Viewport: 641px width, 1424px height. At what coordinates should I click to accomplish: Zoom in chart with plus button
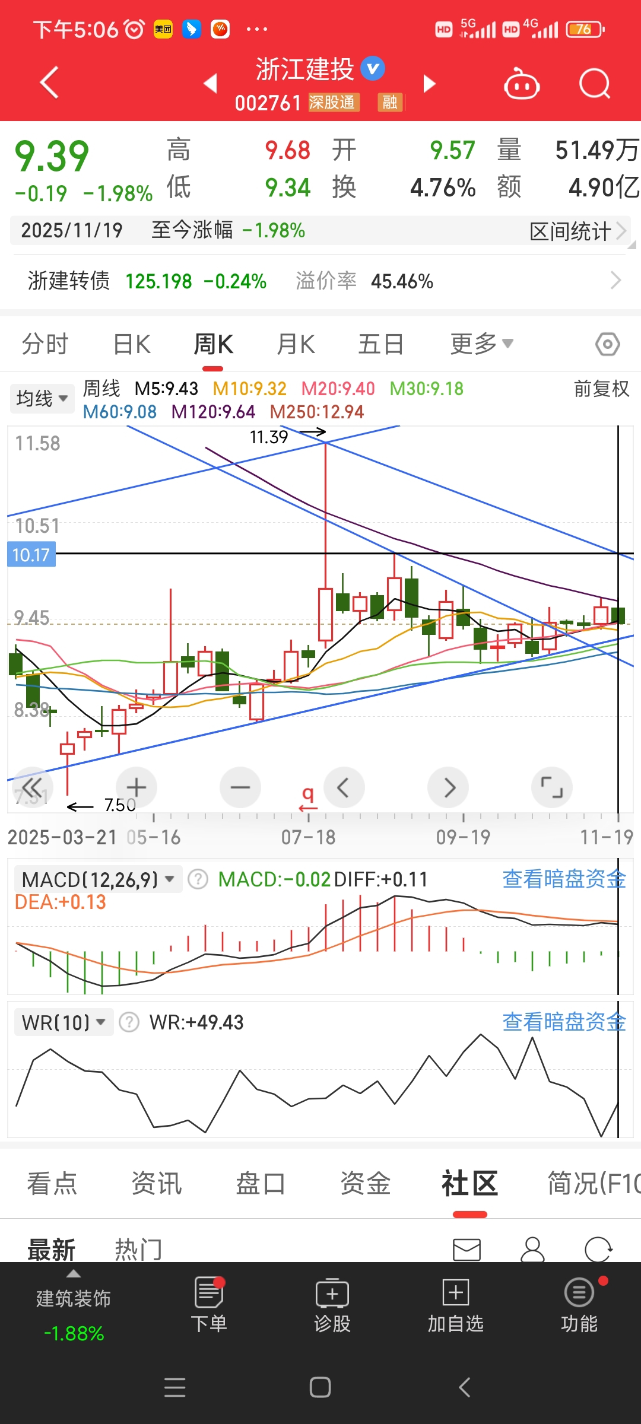pos(136,787)
